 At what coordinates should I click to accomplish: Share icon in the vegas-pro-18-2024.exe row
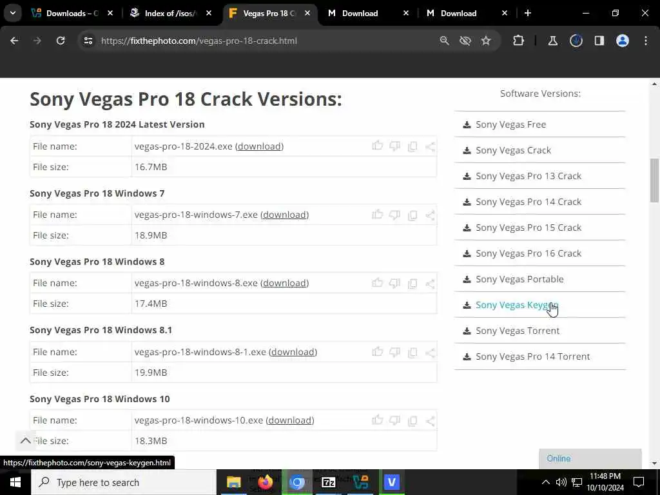click(x=430, y=146)
